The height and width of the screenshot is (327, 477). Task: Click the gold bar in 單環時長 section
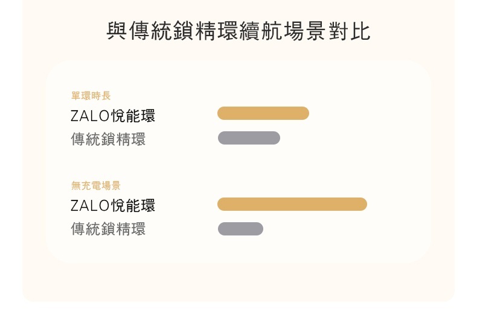coord(263,113)
